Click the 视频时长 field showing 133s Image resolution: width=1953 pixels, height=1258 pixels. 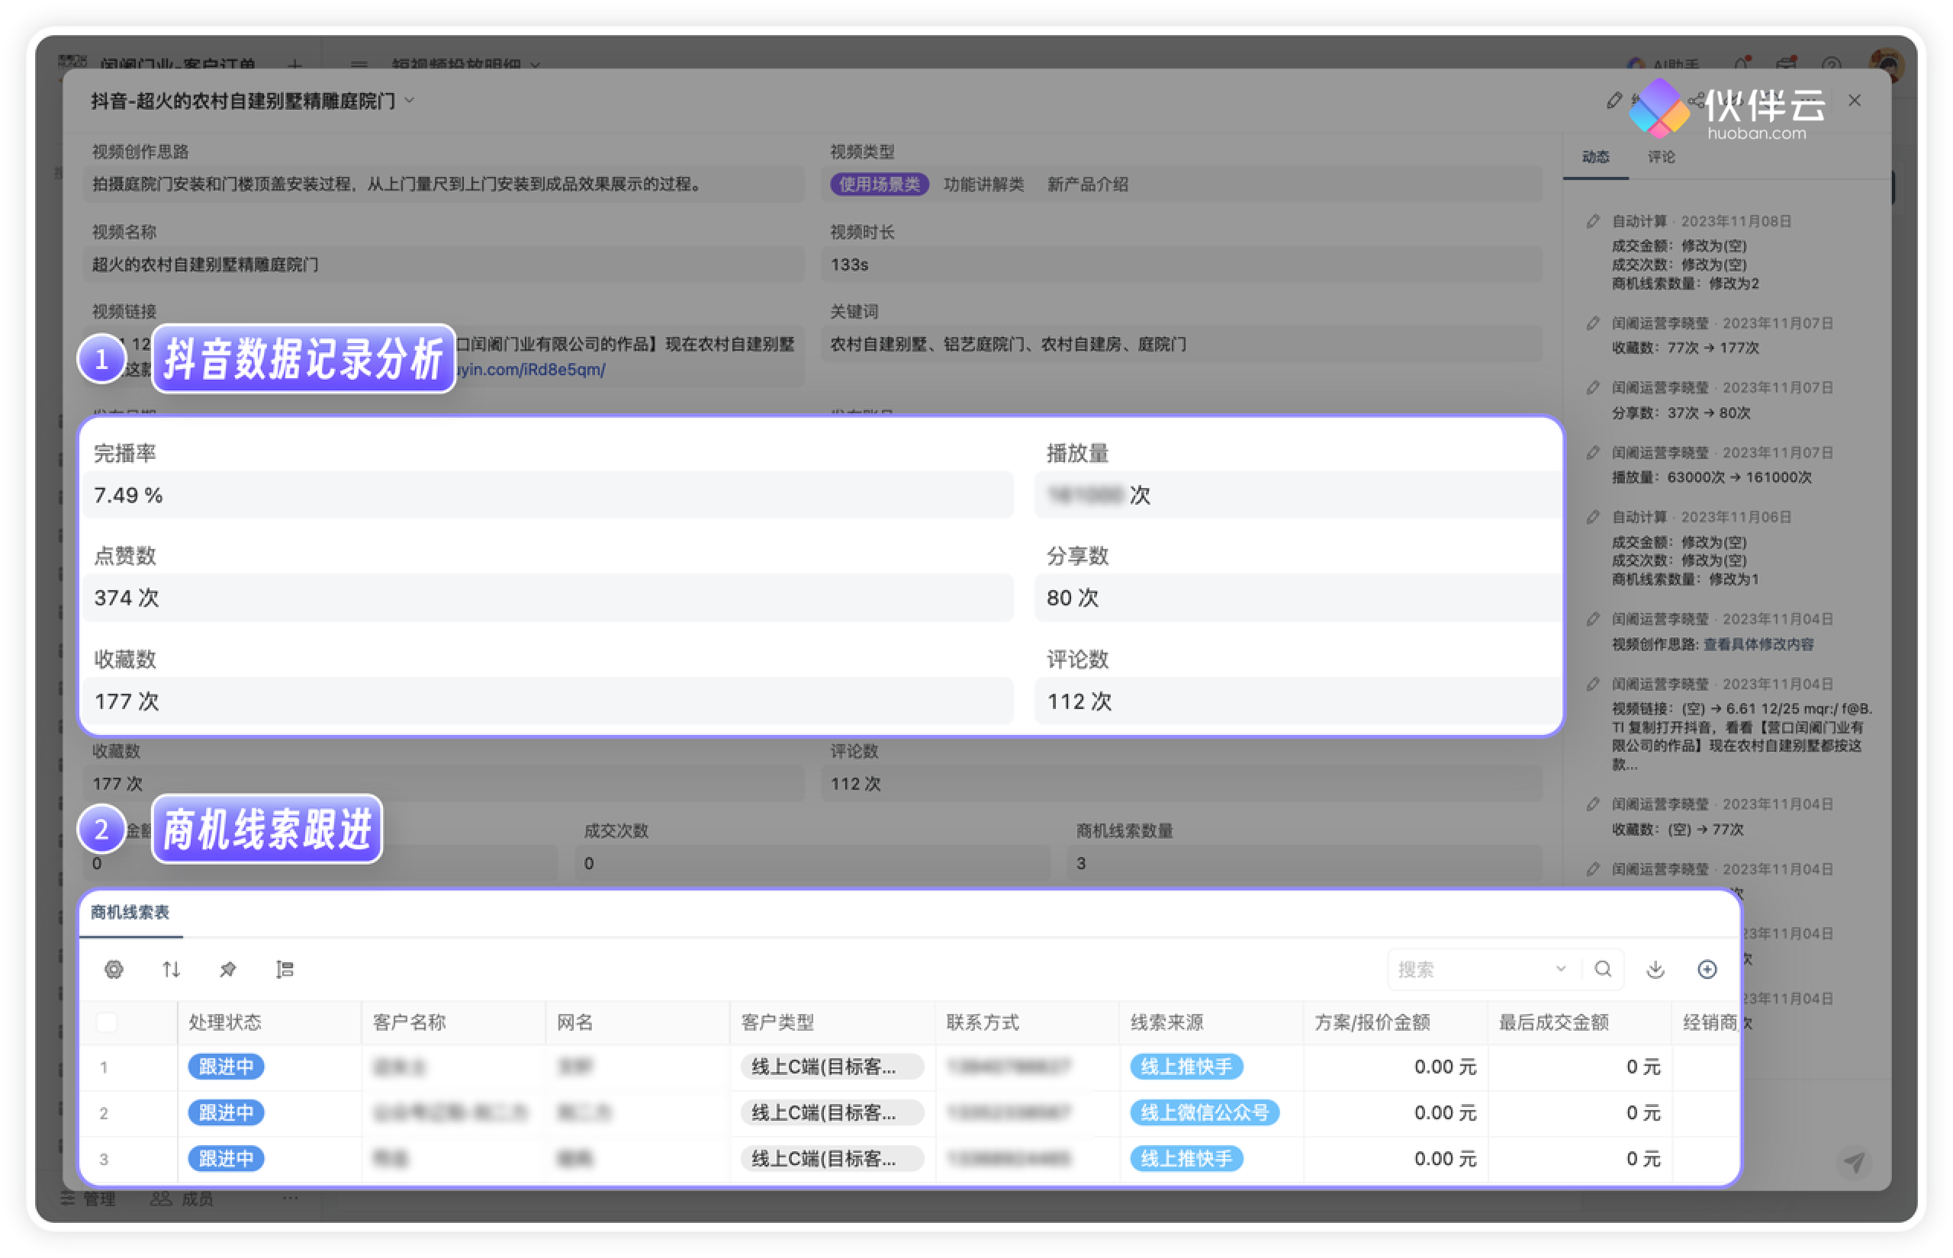click(1182, 265)
